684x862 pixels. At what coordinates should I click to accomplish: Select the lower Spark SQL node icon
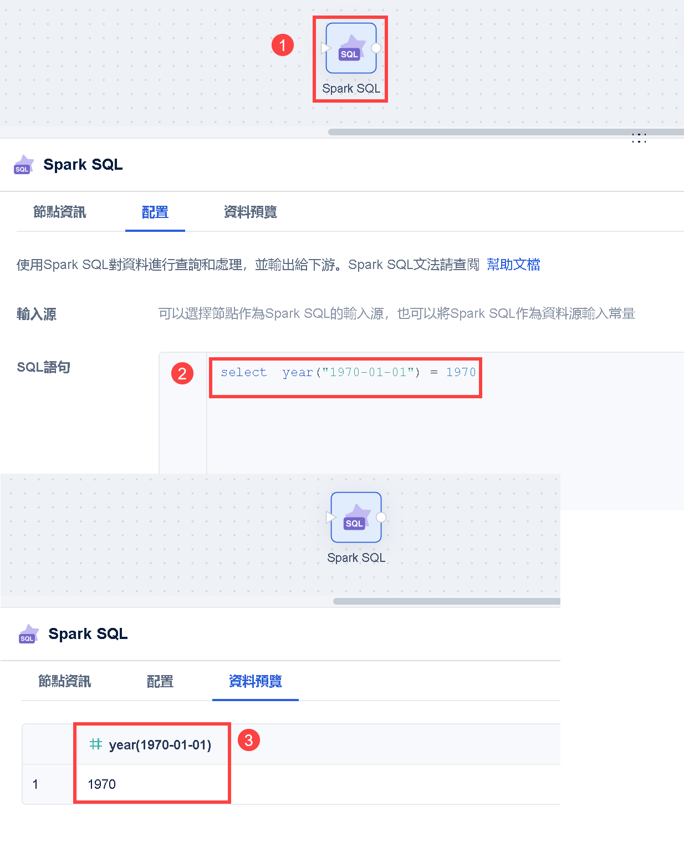(x=356, y=518)
